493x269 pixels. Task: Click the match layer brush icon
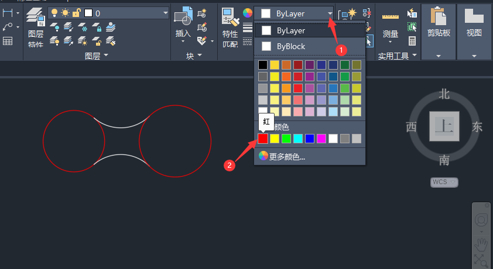click(x=111, y=41)
